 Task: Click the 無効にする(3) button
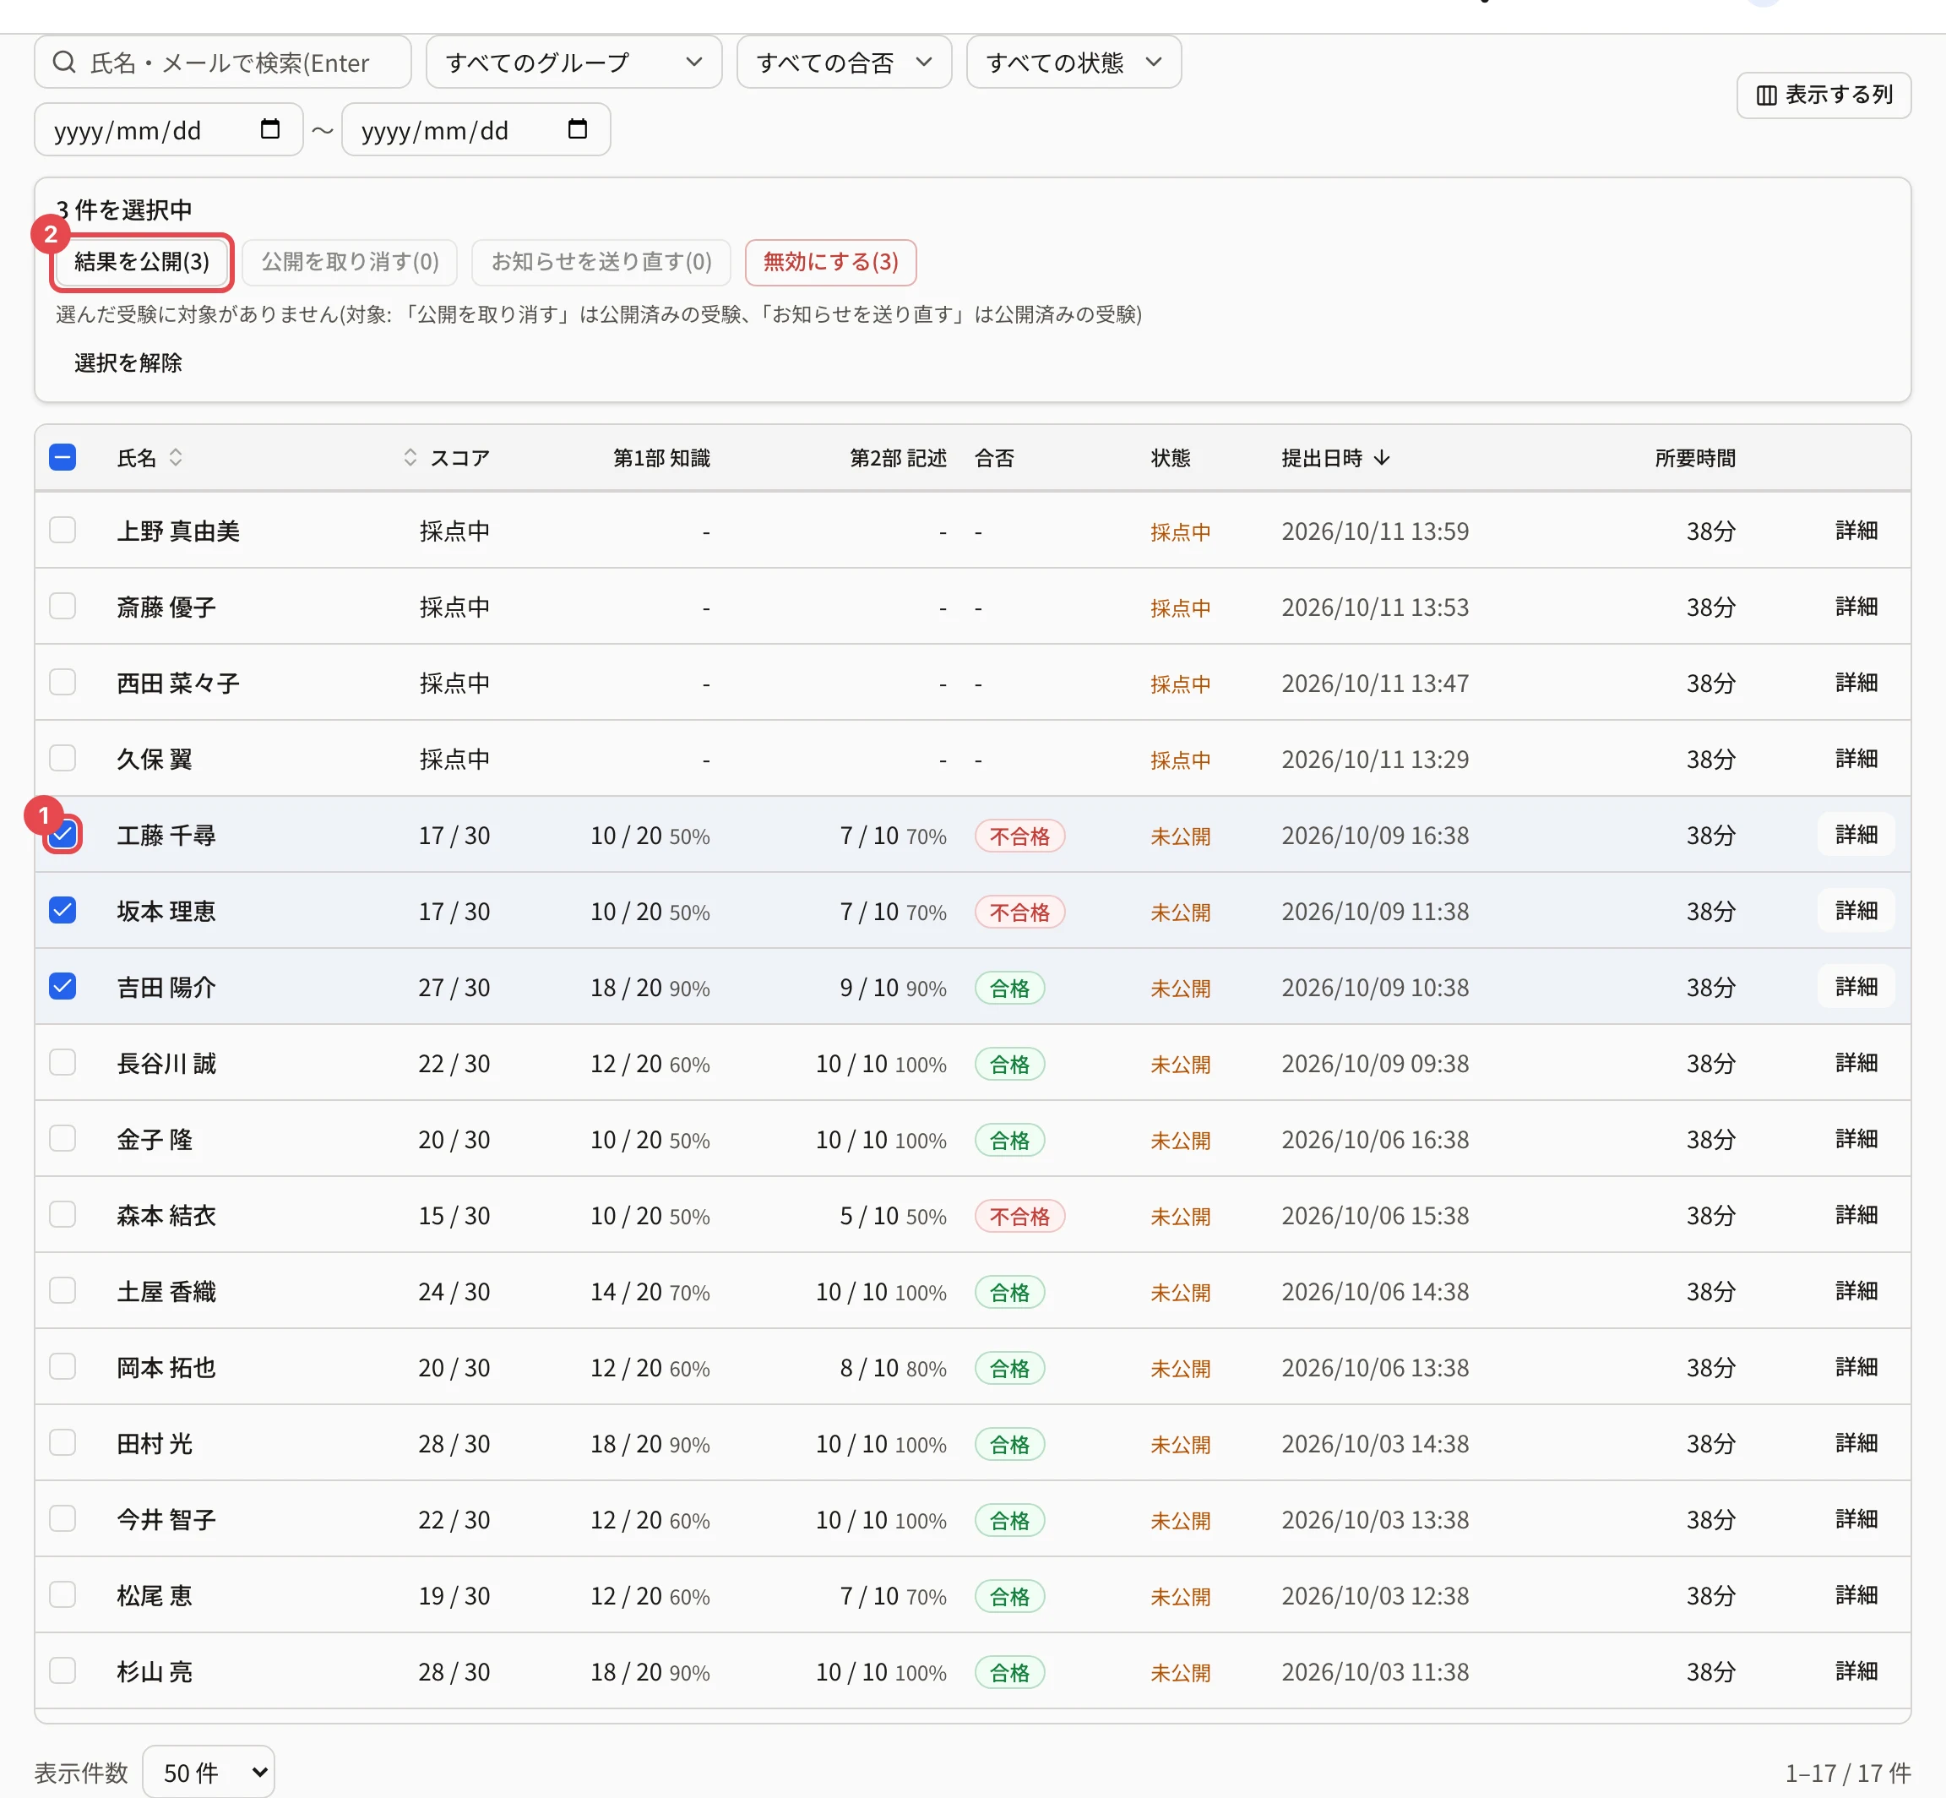pyautogui.click(x=830, y=262)
